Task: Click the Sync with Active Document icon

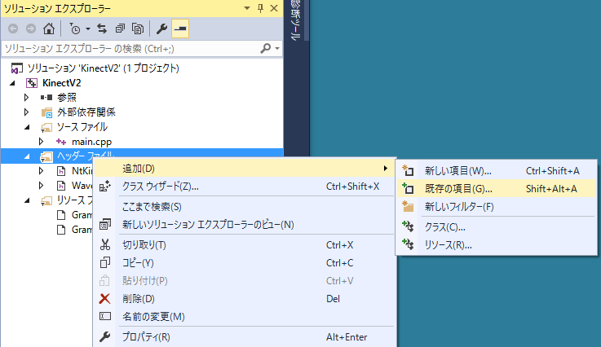Action: click(102, 29)
